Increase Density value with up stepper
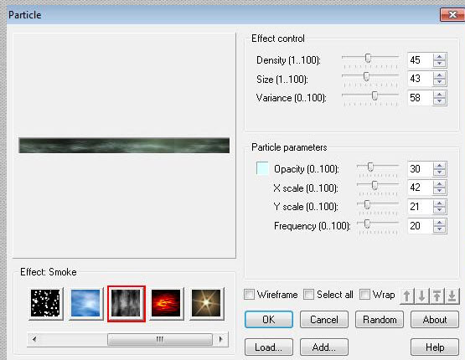465x360 pixels. [440, 57]
